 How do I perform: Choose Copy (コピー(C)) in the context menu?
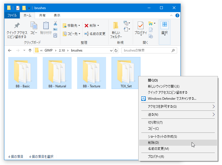coord(178,129)
